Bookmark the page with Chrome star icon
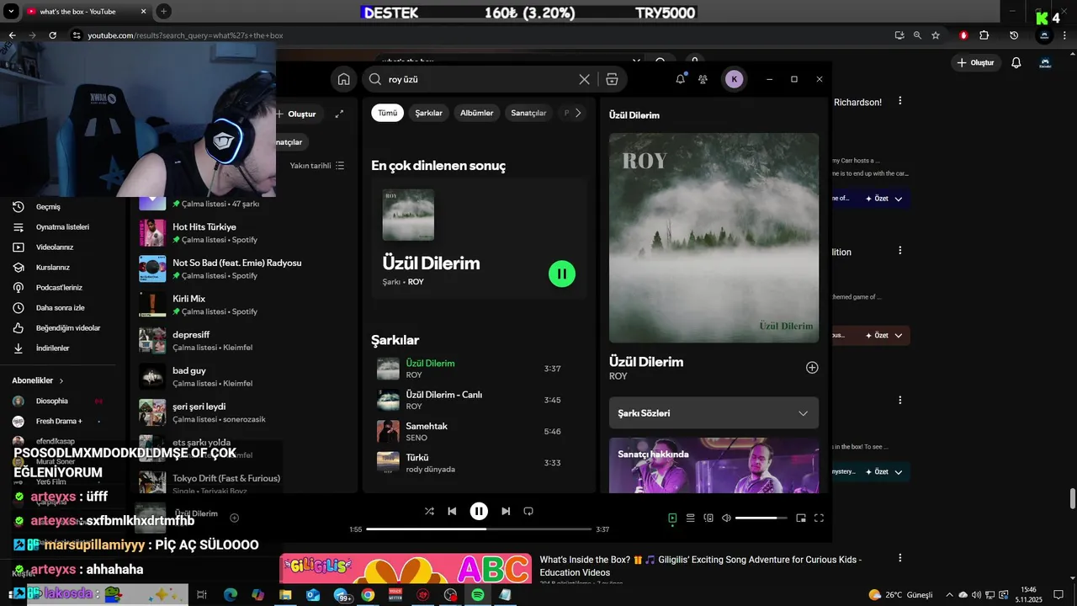1077x606 pixels. [936, 35]
